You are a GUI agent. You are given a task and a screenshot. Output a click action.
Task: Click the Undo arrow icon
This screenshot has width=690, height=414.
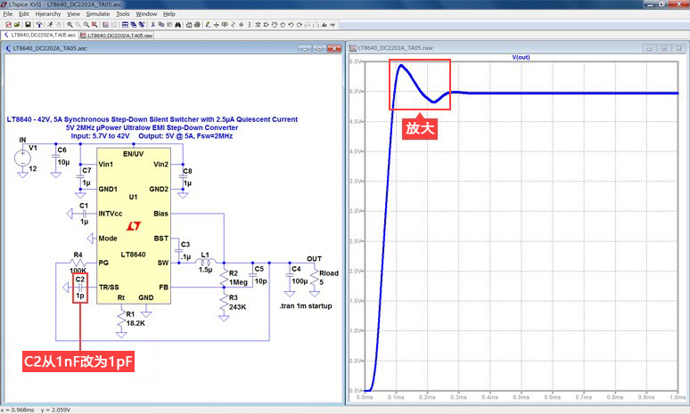coord(291,25)
